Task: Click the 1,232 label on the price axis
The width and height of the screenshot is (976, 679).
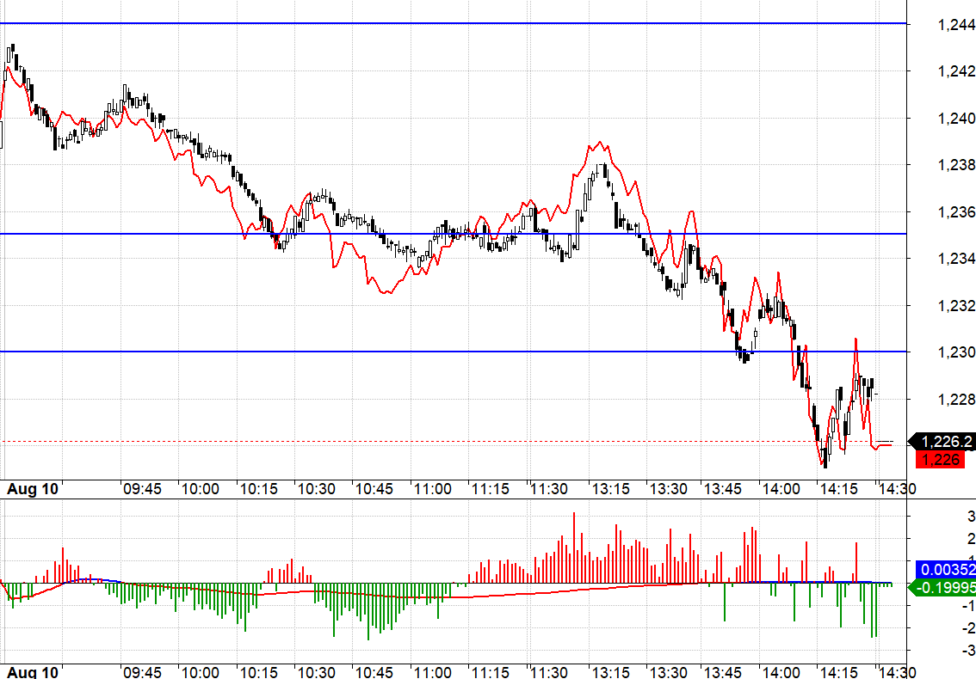Action: tap(956, 305)
